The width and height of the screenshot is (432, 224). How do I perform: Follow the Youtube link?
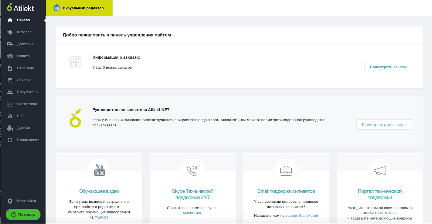coord(102,218)
